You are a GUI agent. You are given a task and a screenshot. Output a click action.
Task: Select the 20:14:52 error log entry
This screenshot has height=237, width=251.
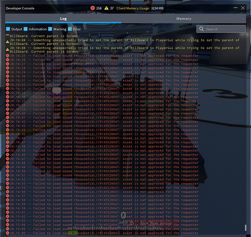tap(102, 180)
